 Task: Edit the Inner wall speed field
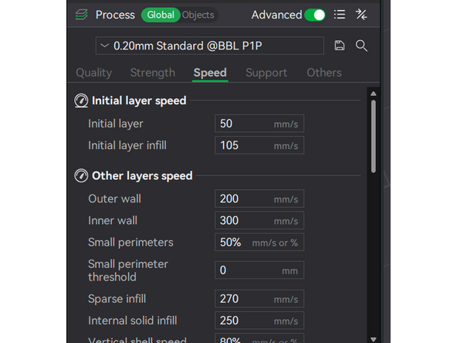259,220
